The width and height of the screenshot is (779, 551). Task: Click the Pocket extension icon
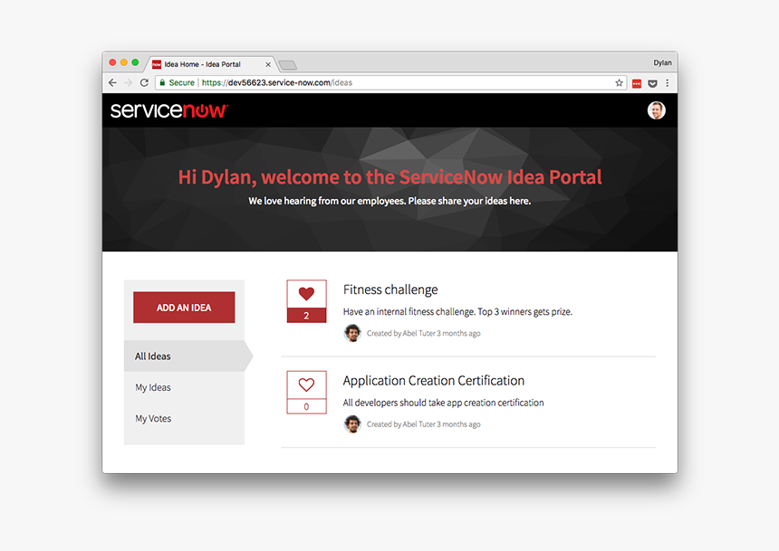coord(653,83)
